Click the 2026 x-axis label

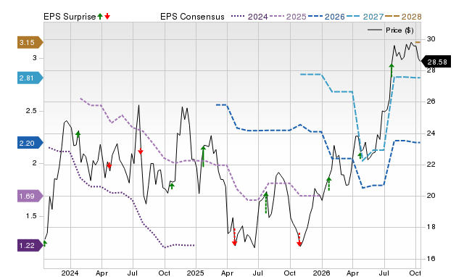pyautogui.click(x=321, y=273)
